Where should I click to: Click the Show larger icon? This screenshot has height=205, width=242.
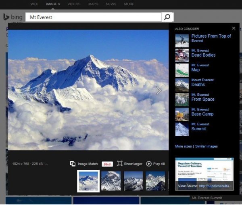coord(120,163)
